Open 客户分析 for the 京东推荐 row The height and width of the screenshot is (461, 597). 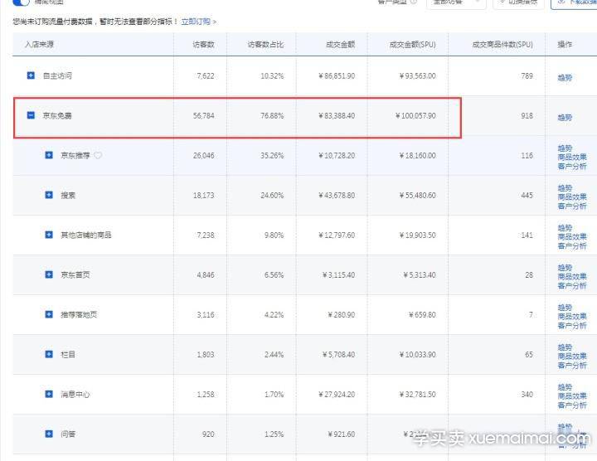click(x=572, y=167)
